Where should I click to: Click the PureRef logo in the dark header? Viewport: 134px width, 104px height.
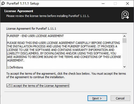tap(125, 15)
